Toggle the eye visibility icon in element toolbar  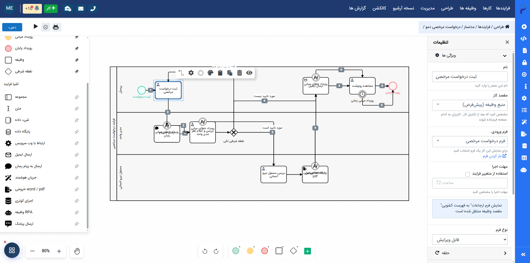pyautogui.click(x=249, y=73)
